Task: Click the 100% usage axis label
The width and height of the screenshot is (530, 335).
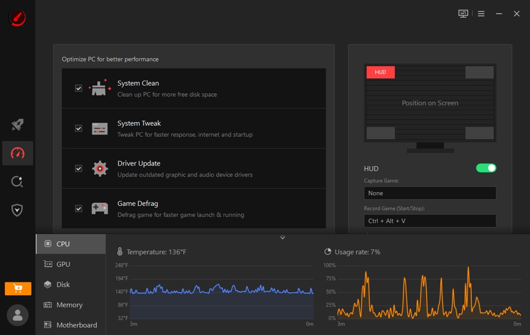Action: (x=329, y=266)
